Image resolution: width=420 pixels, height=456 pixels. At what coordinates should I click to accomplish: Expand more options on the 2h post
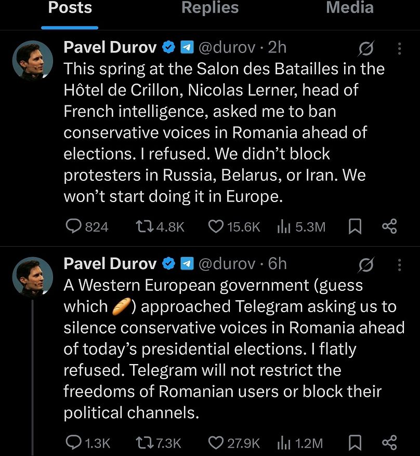point(399,48)
